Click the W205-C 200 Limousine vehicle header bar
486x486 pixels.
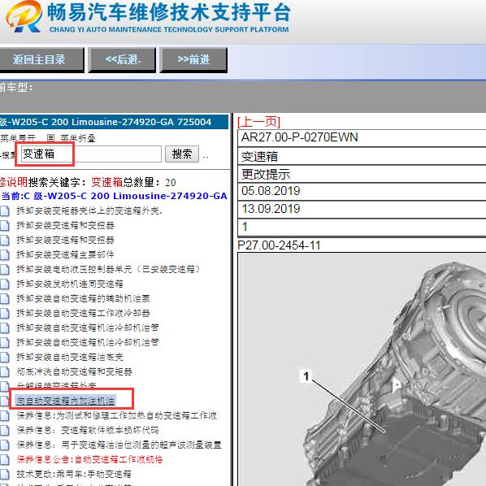[x=114, y=122]
